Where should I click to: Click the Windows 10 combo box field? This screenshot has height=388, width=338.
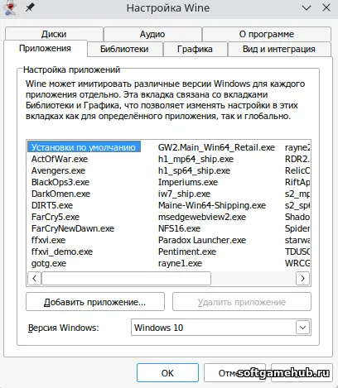coord(221,328)
